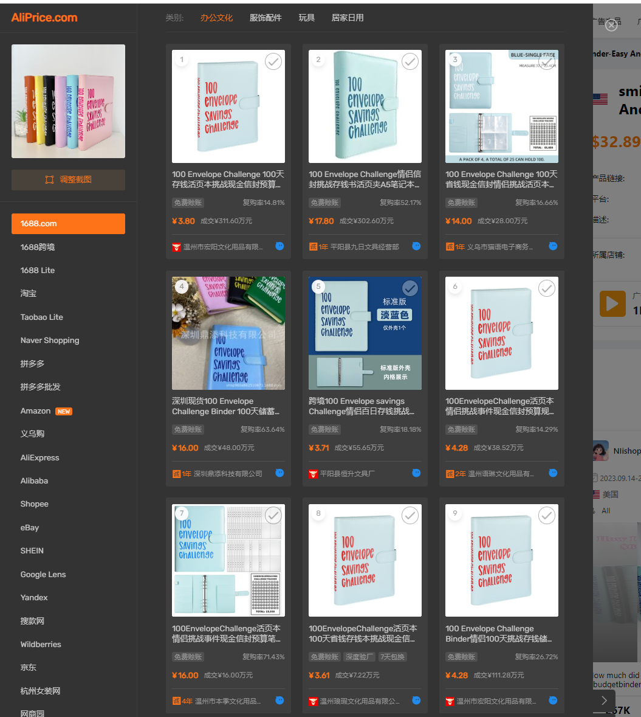The width and height of the screenshot is (641, 717).
Task: Chat with seller 深圳鼎添科技有限公司
Action: point(279,473)
